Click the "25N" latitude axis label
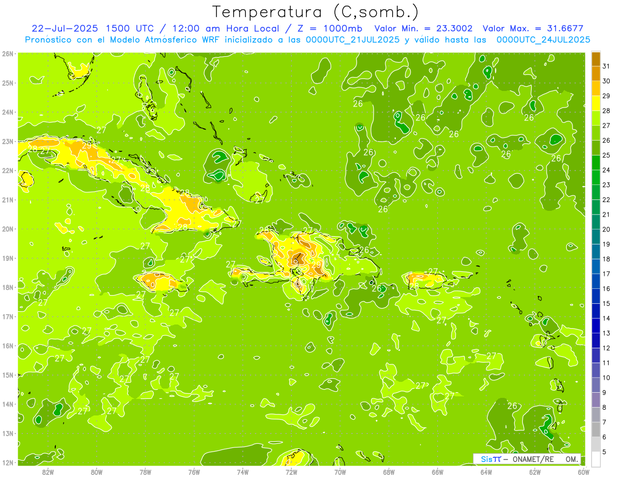The height and width of the screenshot is (479, 620). click(8, 83)
